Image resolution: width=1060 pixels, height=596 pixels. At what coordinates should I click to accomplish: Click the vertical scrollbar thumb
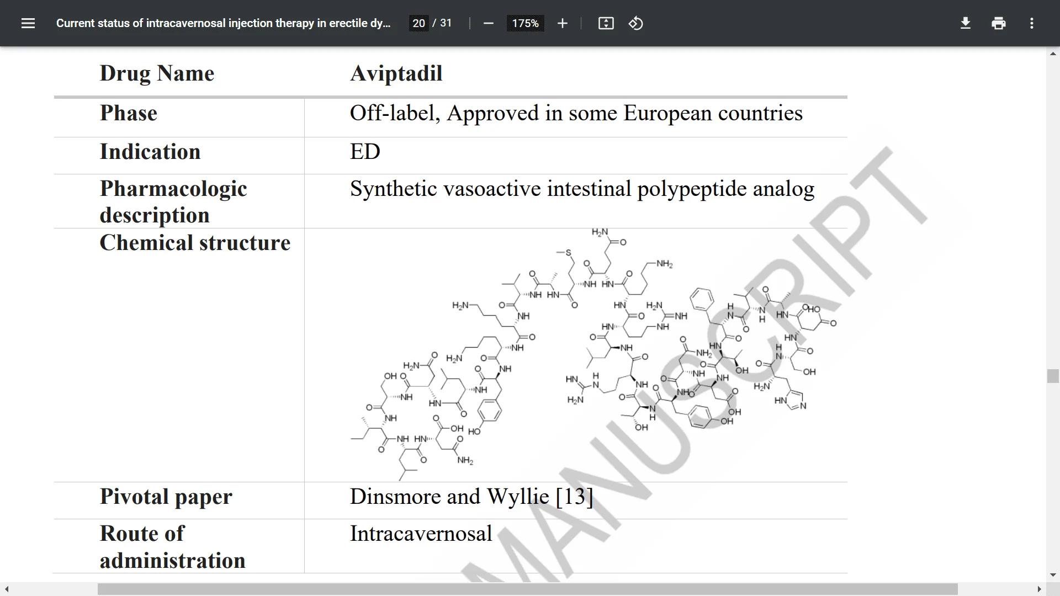click(1053, 376)
